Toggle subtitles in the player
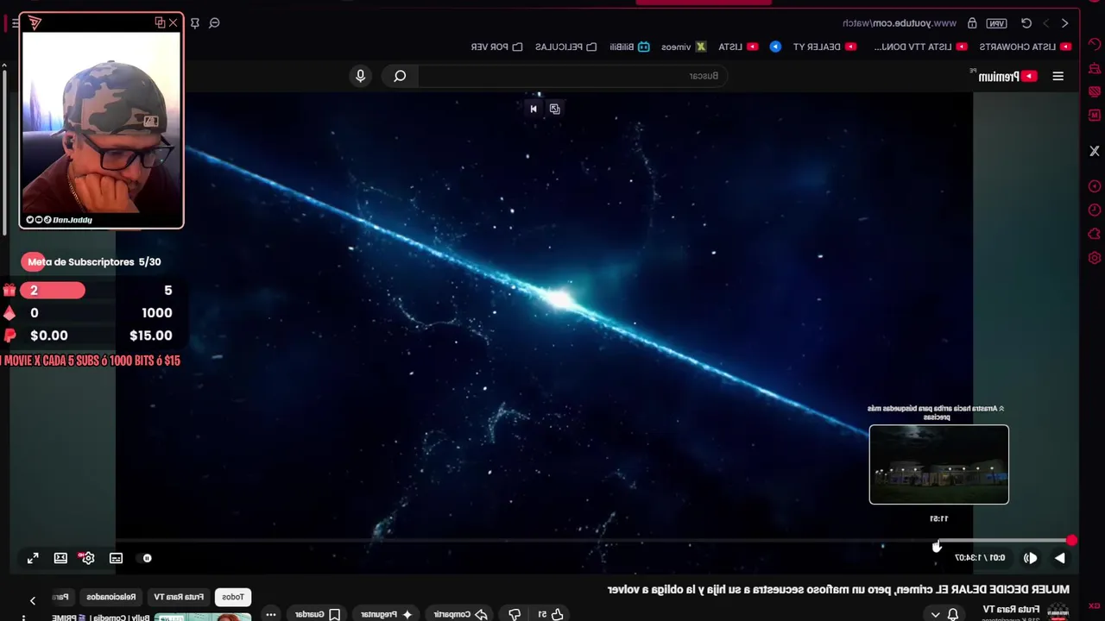 pyautogui.click(x=116, y=558)
